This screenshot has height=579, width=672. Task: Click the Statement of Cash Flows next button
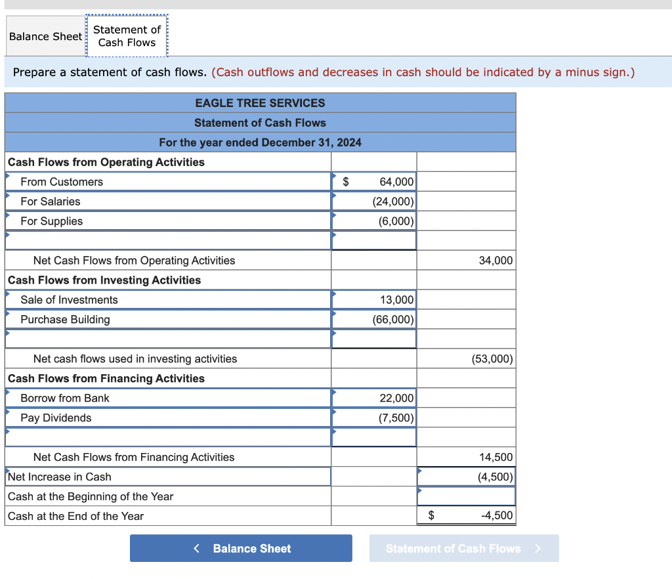click(464, 548)
